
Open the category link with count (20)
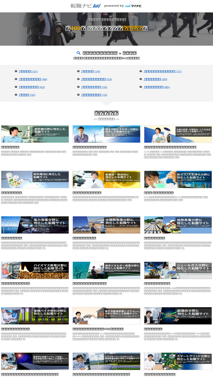[x=155, y=79]
